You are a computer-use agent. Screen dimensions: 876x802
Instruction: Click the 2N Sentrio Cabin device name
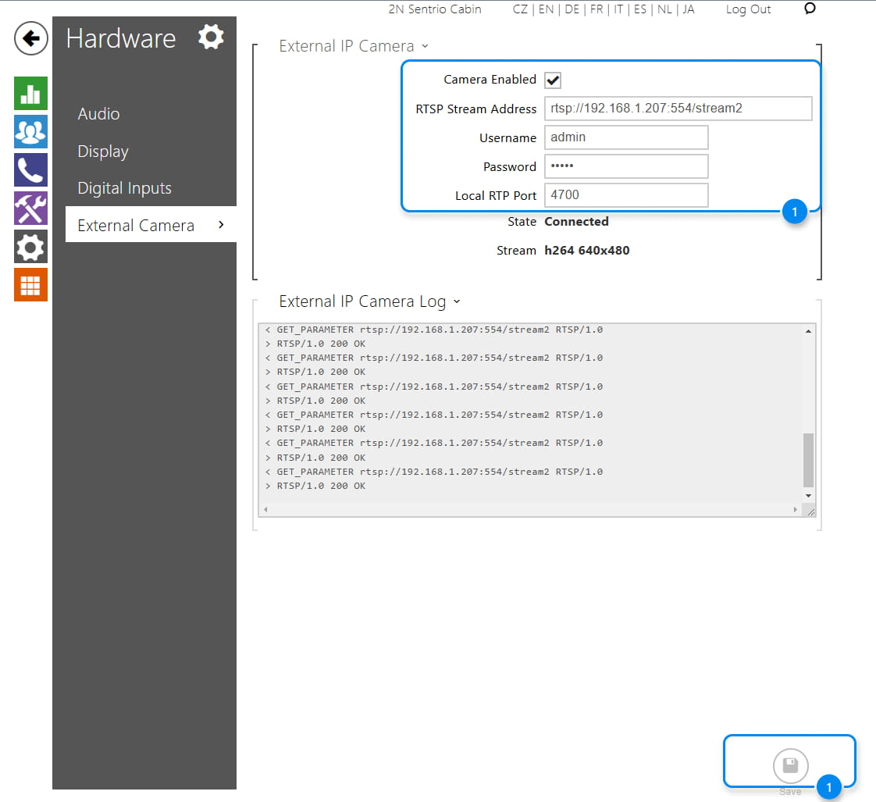click(435, 9)
